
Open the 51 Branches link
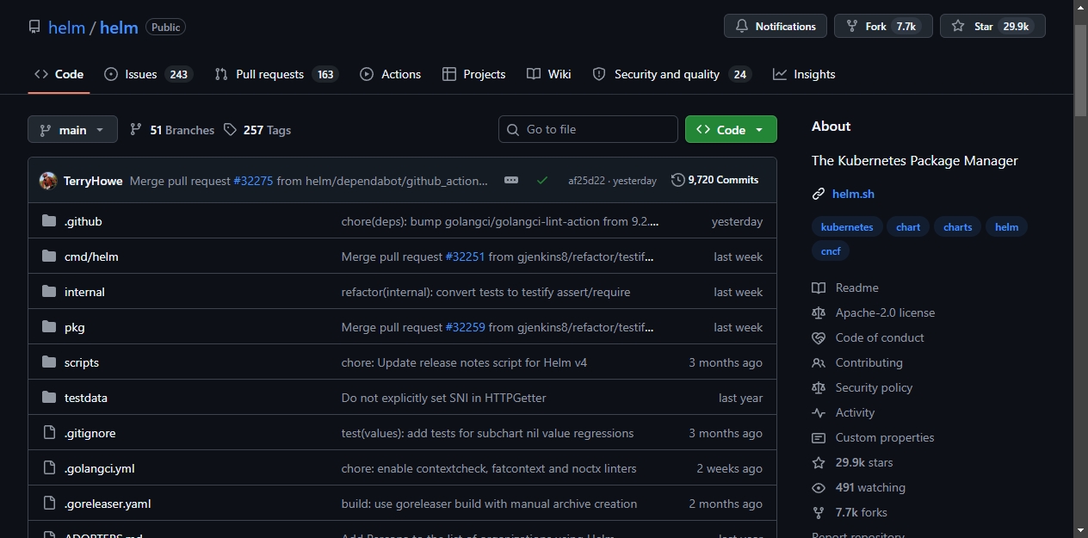click(x=172, y=130)
